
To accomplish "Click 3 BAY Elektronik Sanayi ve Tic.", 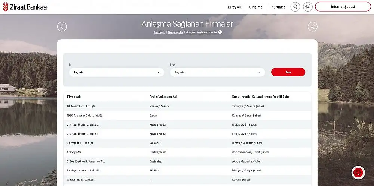I will 86,161.
